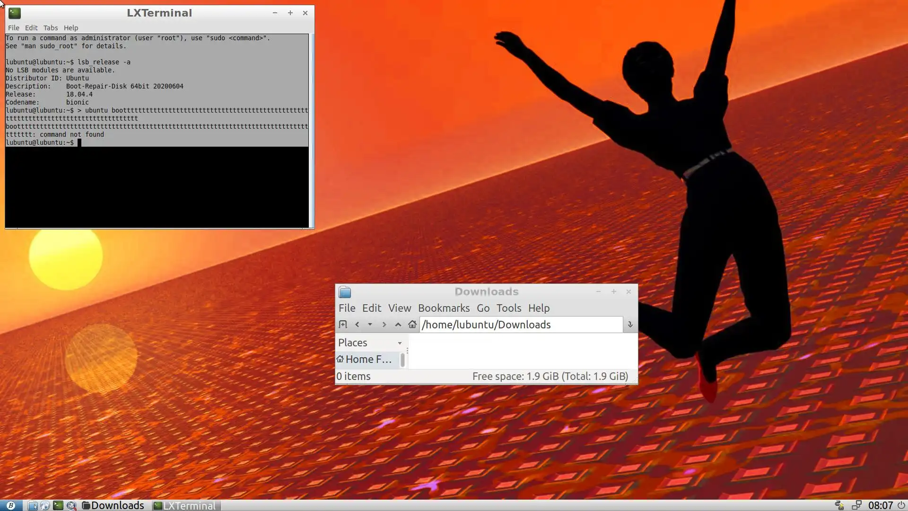Image resolution: width=908 pixels, height=511 pixels.
Task: Open file manager launcher icon in taskbar
Action: point(33,505)
